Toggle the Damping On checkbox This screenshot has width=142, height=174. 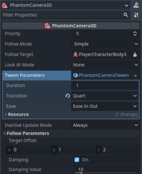pos(77,160)
